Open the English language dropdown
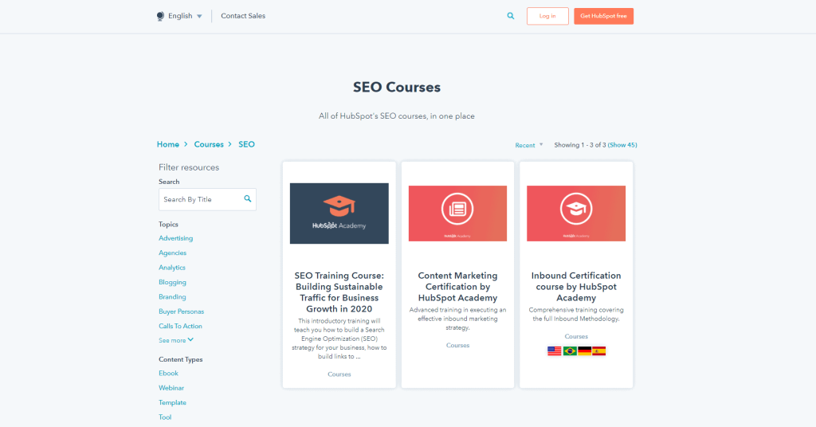Screen dimensions: 816x427 185,16
